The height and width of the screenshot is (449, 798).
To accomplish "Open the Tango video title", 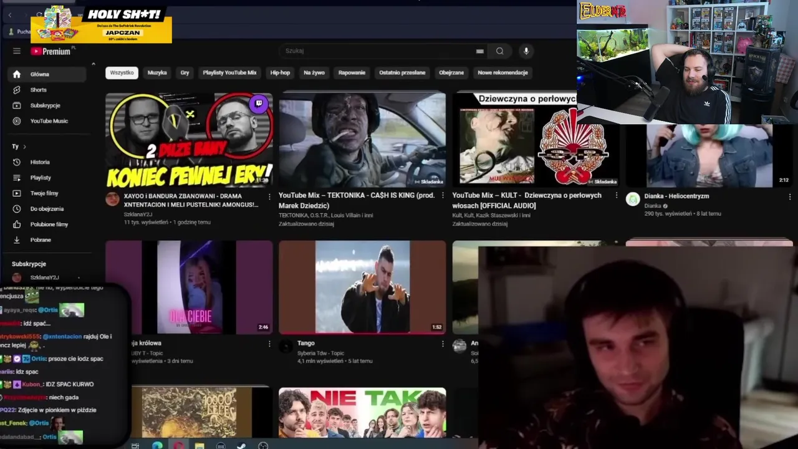I will coord(305,343).
